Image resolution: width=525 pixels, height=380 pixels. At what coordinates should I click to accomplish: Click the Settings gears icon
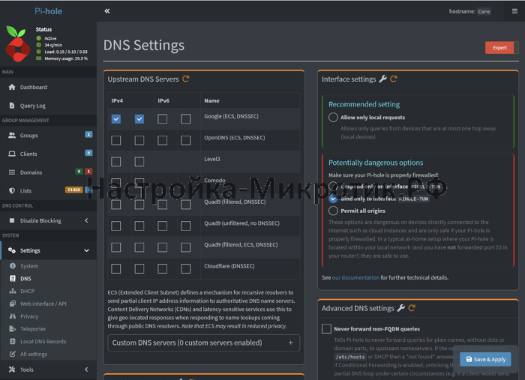12,250
